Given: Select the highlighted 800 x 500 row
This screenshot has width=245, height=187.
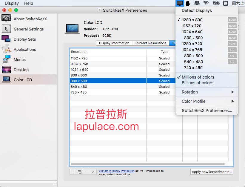Looking at the screenshot, I should pyautogui.click(x=123, y=81).
